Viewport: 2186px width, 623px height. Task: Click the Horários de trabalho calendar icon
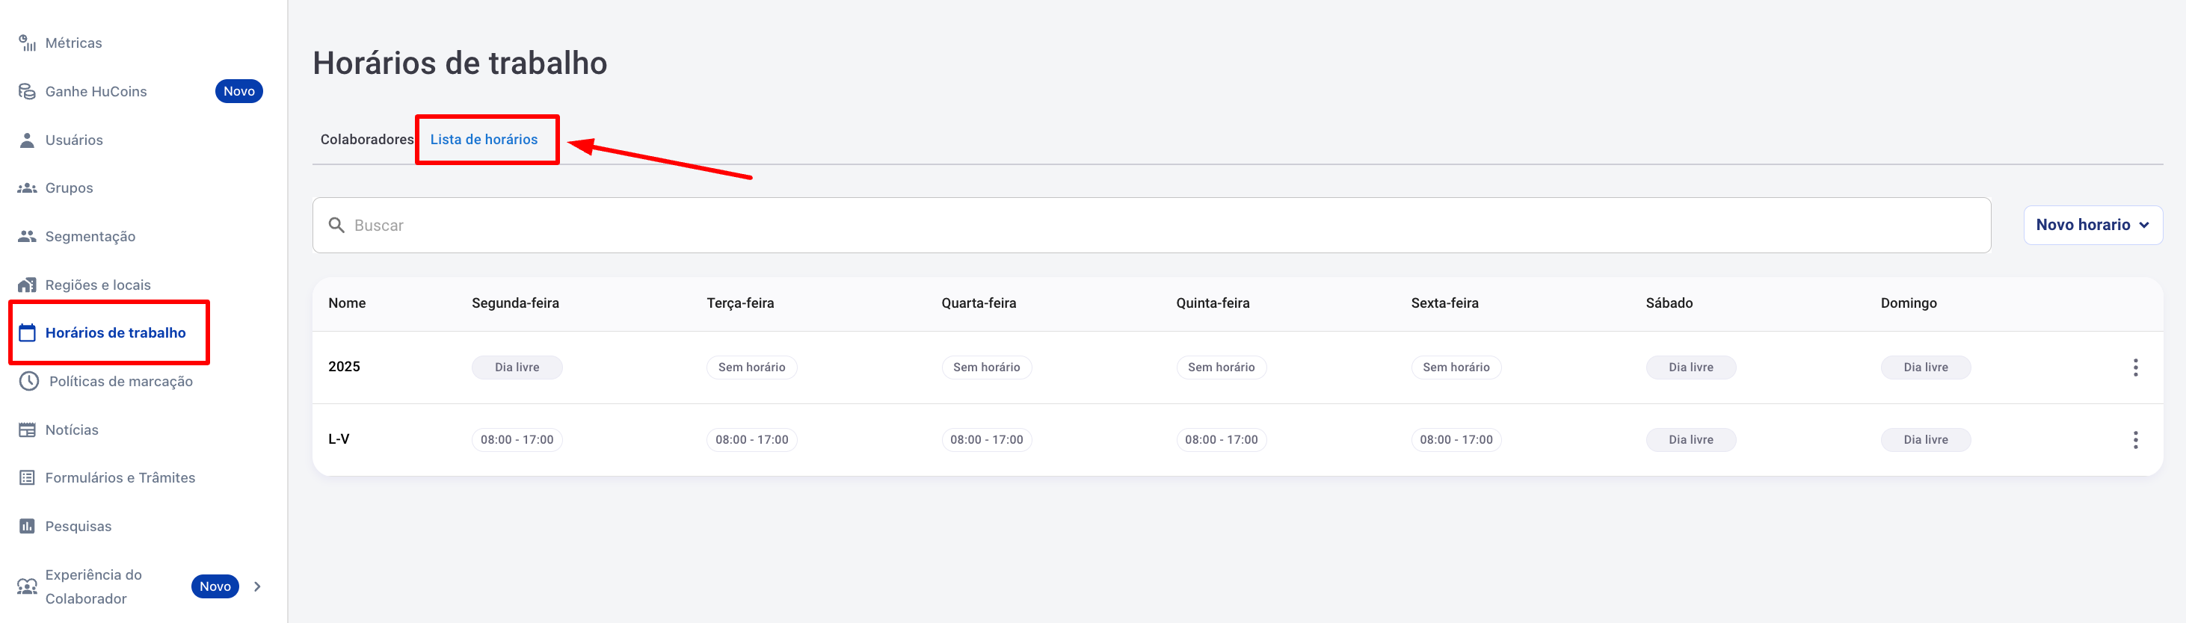[27, 333]
